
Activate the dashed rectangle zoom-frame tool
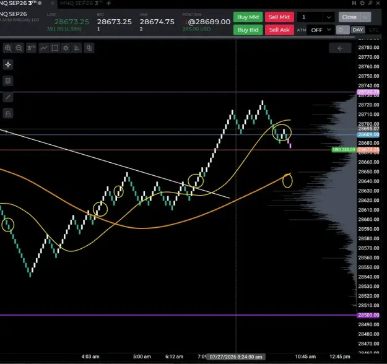click(54, 48)
